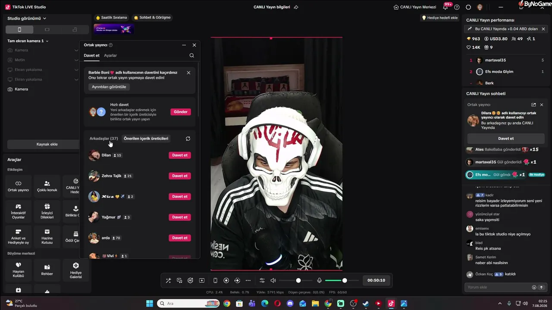
Task: Select landscape layout view
Action: coord(47,29)
